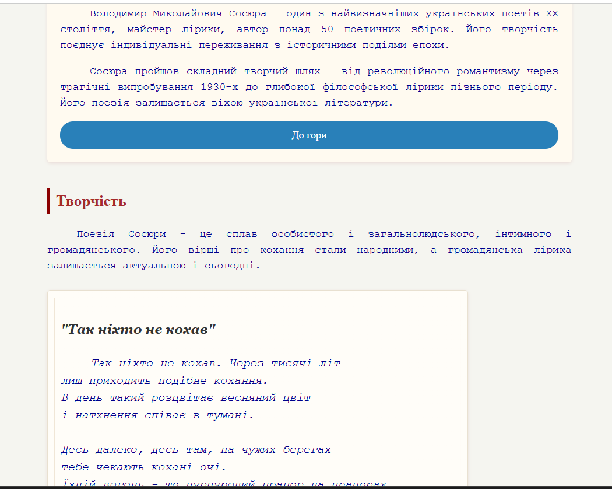
Task: Click the poem title "Так ніхто не кохав"
Action: 139,329
